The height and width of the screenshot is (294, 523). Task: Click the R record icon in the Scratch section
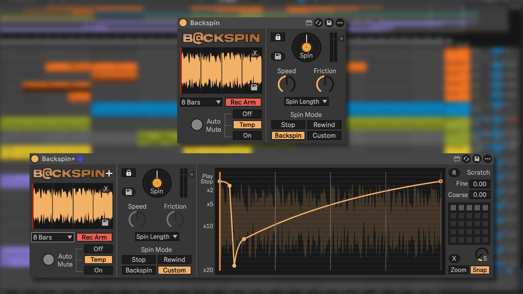[454, 172]
